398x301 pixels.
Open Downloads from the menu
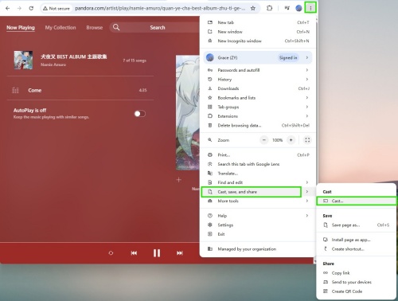coord(258,88)
